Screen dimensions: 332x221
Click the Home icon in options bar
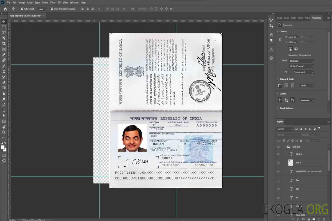pos(5,9)
